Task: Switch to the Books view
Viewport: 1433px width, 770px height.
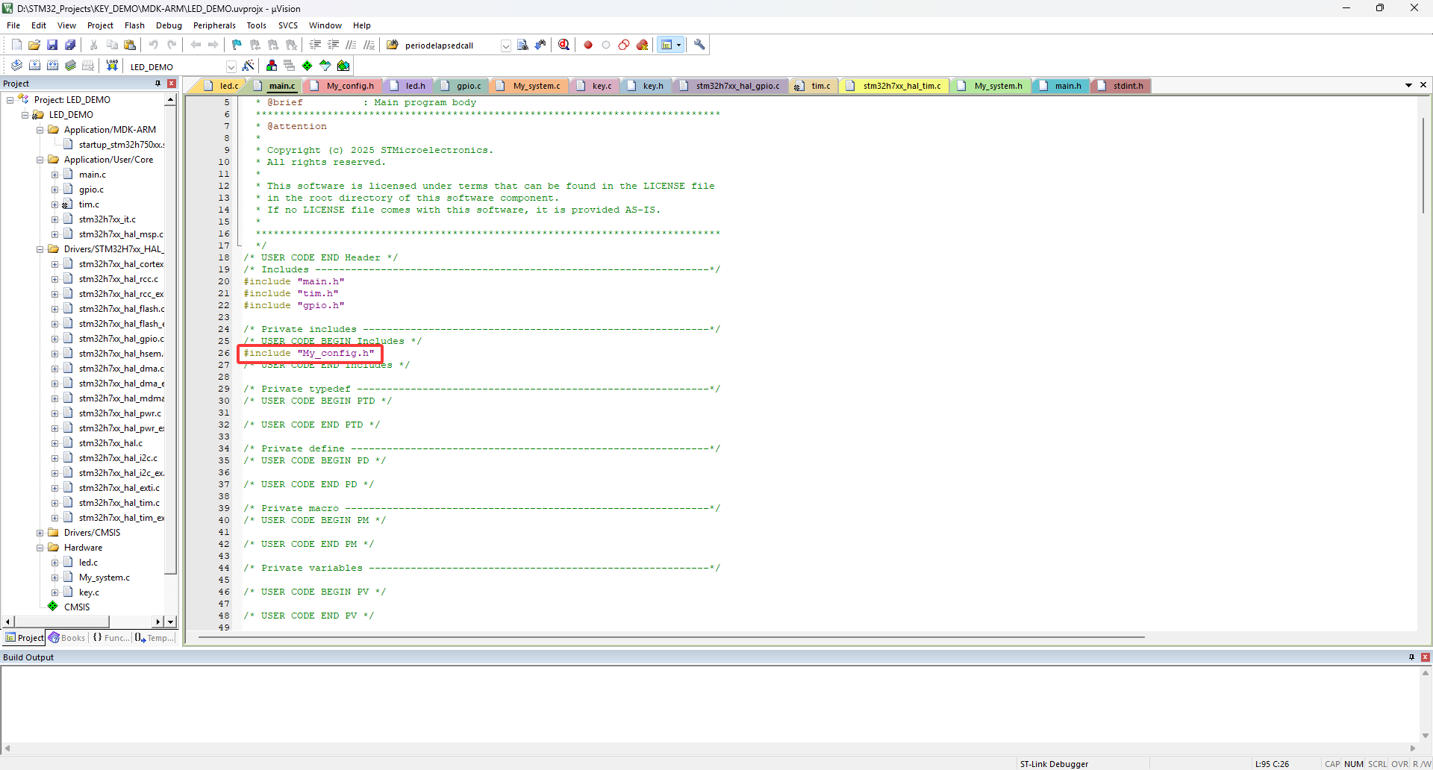Action: click(x=66, y=638)
